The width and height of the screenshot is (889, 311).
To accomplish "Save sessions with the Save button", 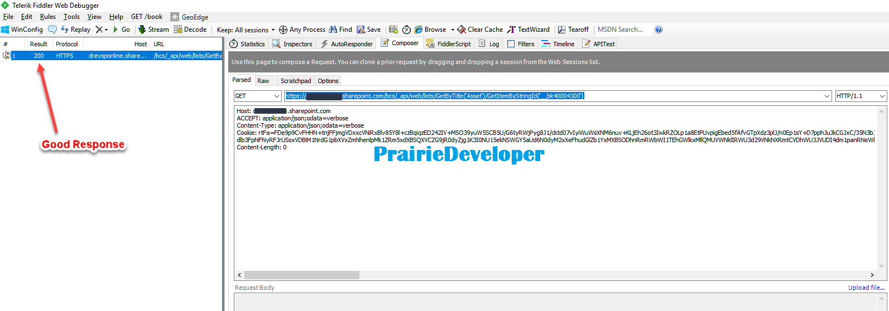I will (369, 30).
